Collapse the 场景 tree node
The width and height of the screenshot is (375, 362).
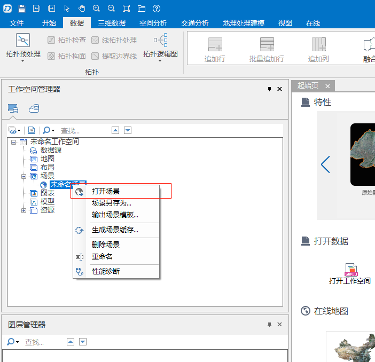pyautogui.click(x=24, y=176)
